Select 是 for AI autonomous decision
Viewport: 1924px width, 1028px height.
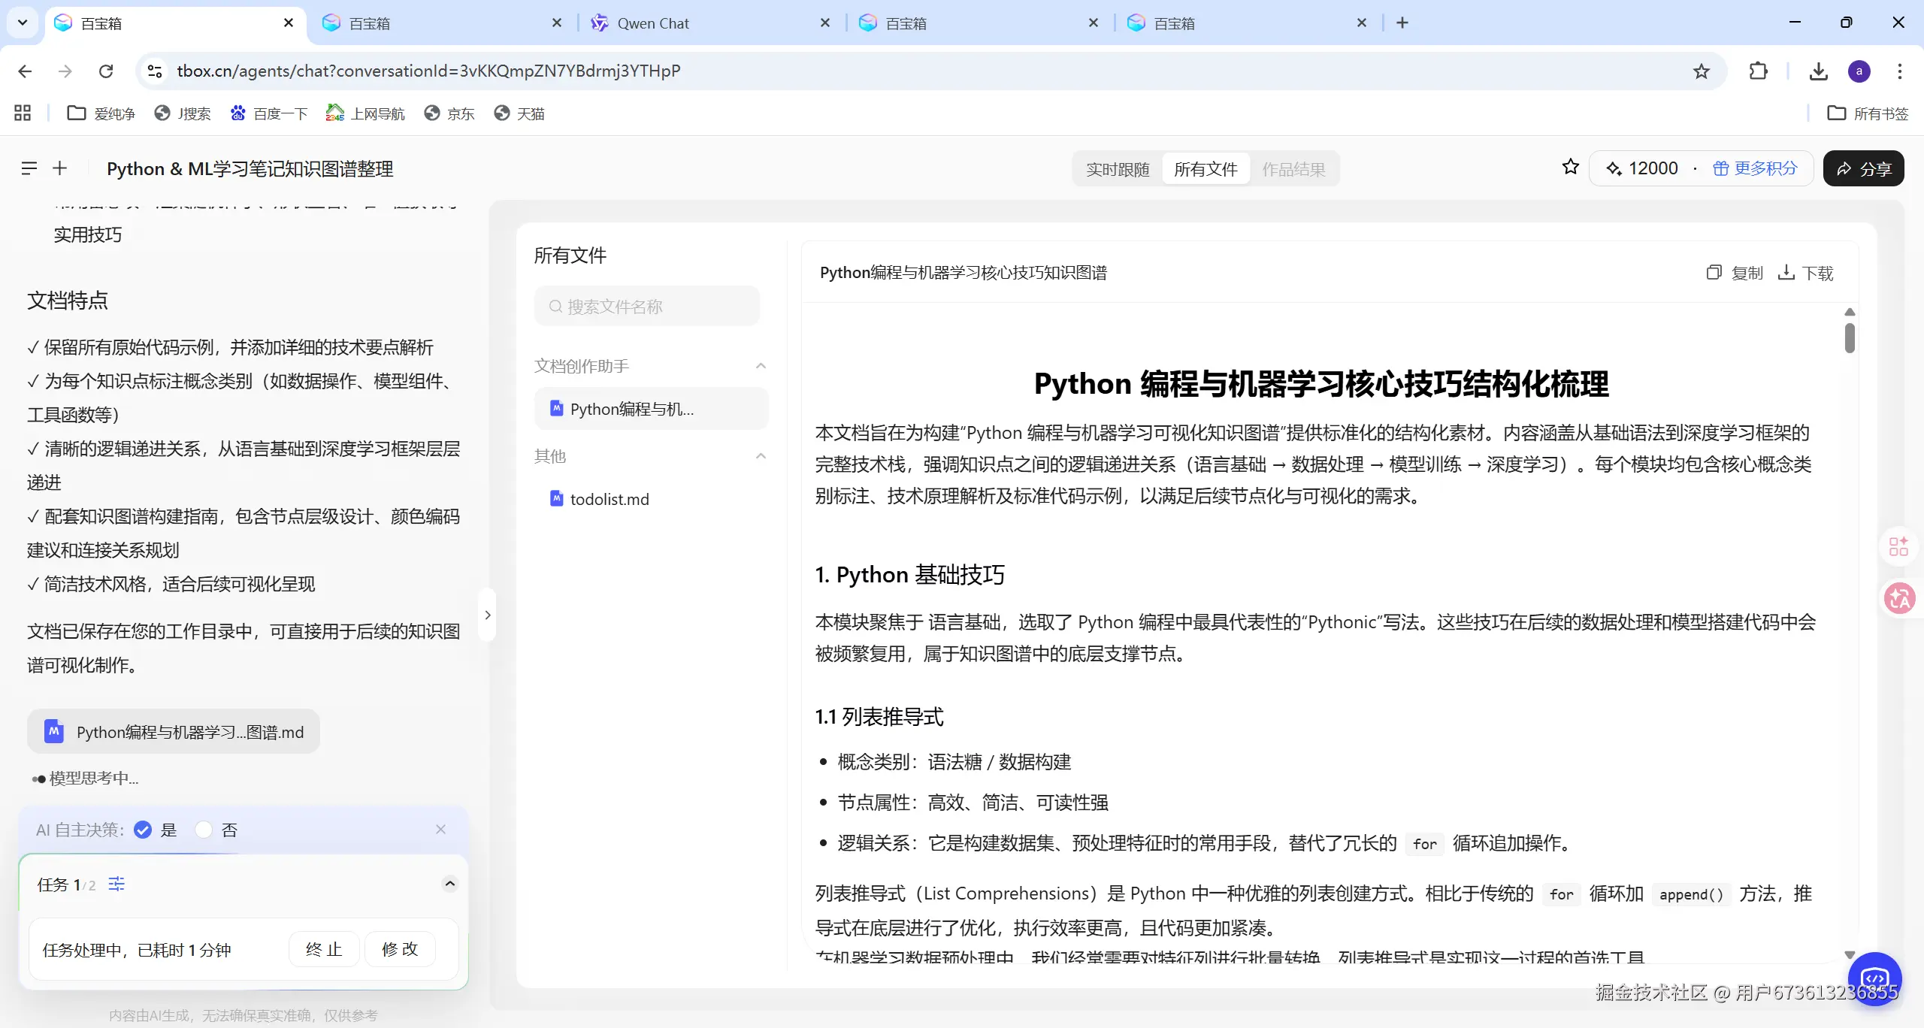pyautogui.click(x=143, y=830)
